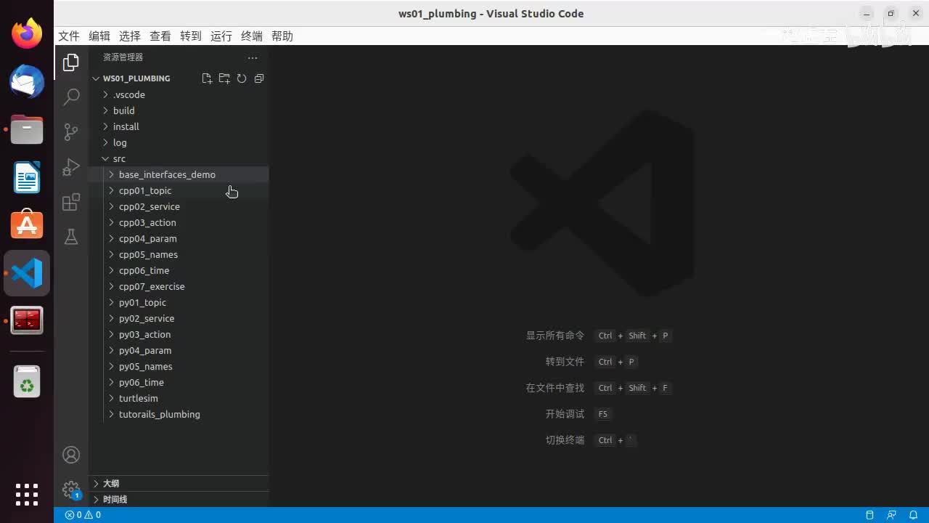This screenshot has height=523, width=929.
Task: Open the 终端 menu
Action: pos(252,36)
